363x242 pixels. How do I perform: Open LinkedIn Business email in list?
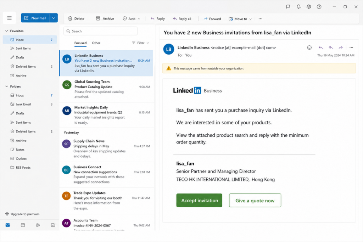(106, 63)
